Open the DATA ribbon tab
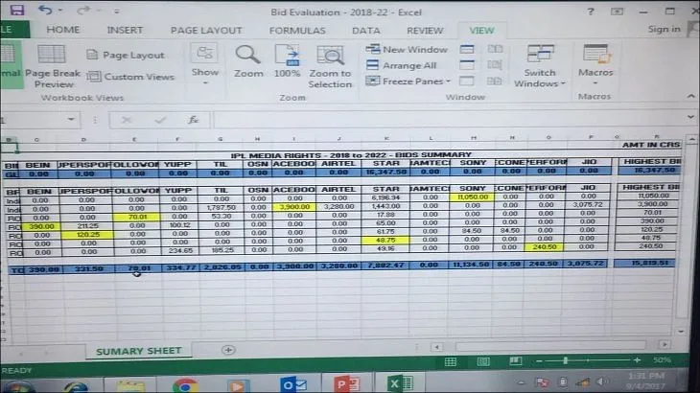Screen dimensions: 700x393 [x=366, y=31]
